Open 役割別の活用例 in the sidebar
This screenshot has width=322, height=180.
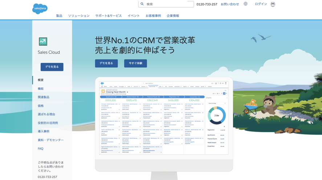pos(48,123)
